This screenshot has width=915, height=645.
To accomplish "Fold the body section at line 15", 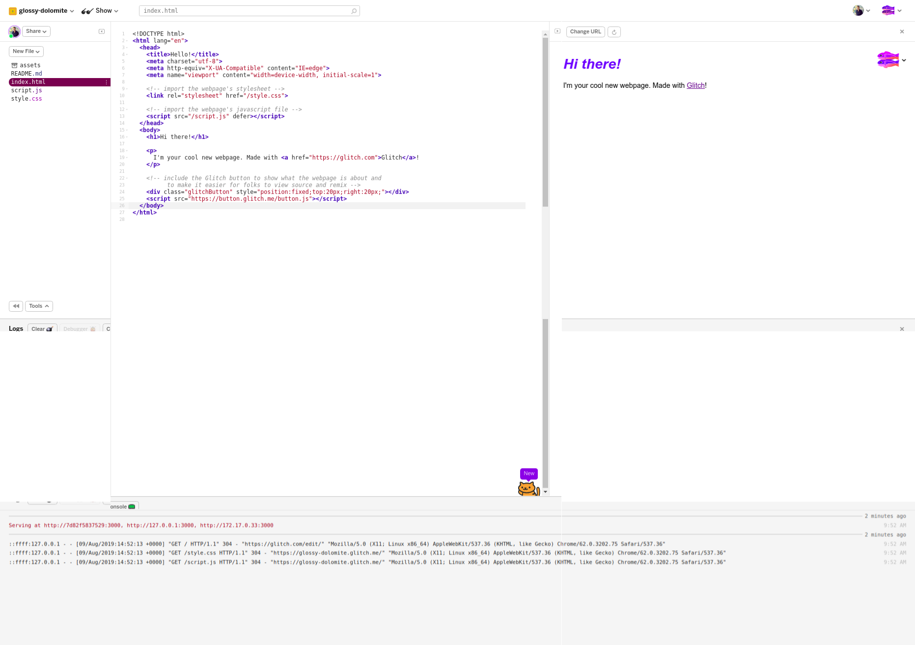I will click(127, 130).
